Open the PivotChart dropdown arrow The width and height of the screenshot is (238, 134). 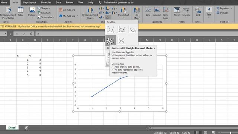123,18
